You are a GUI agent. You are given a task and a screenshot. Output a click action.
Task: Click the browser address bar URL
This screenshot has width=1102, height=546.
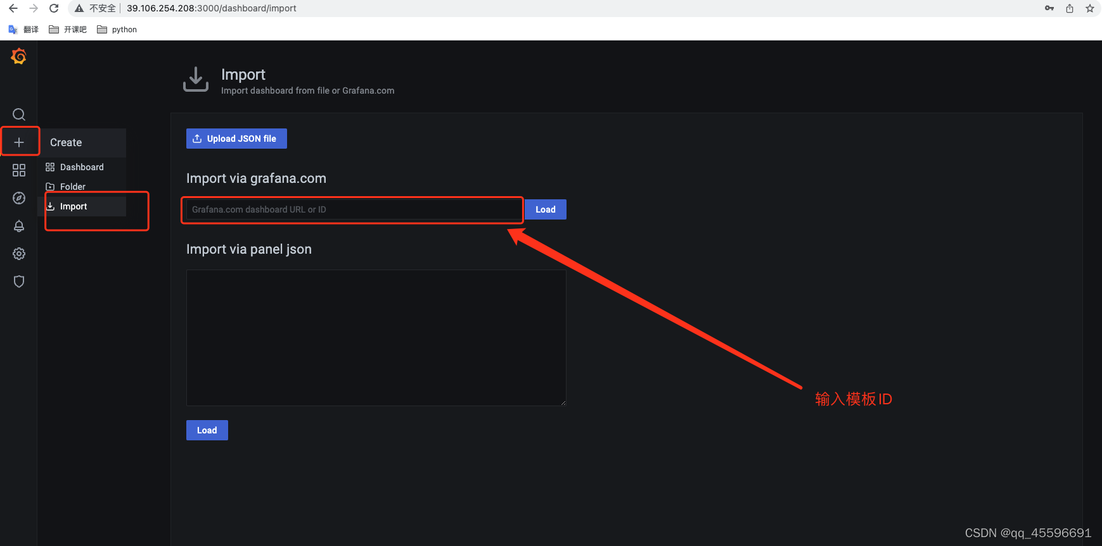pos(212,8)
